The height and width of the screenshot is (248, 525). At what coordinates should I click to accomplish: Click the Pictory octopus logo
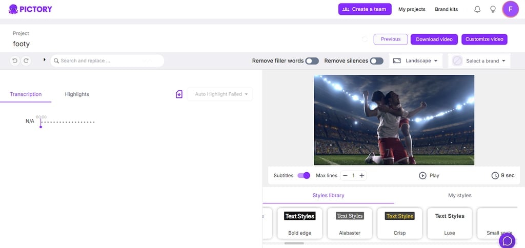click(x=13, y=9)
